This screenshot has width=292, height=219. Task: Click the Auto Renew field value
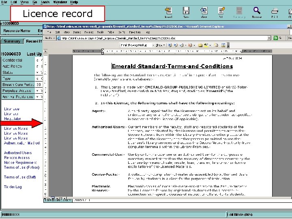coord(39,66)
